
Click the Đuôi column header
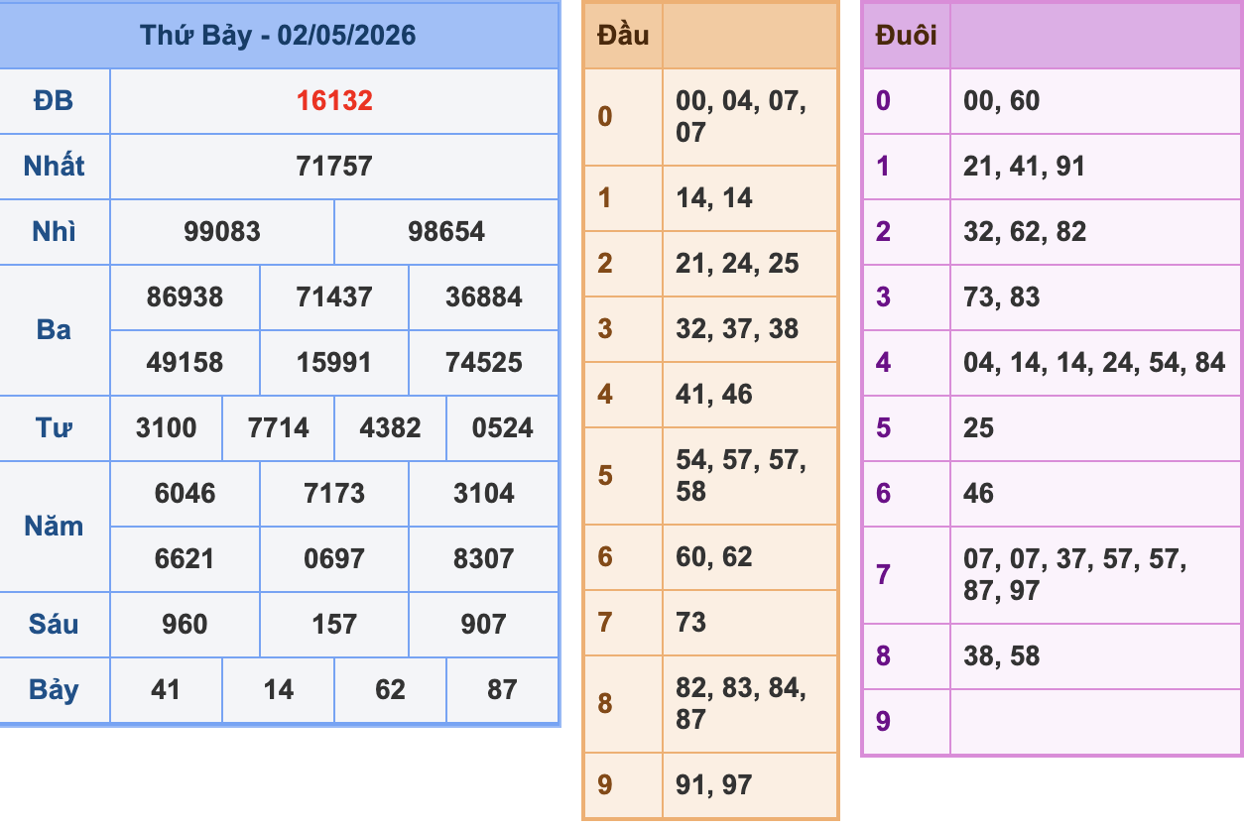pos(906,36)
